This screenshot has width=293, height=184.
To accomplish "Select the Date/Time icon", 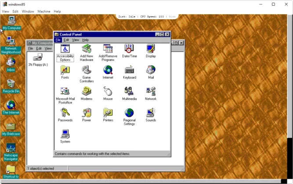I will click(129, 49).
